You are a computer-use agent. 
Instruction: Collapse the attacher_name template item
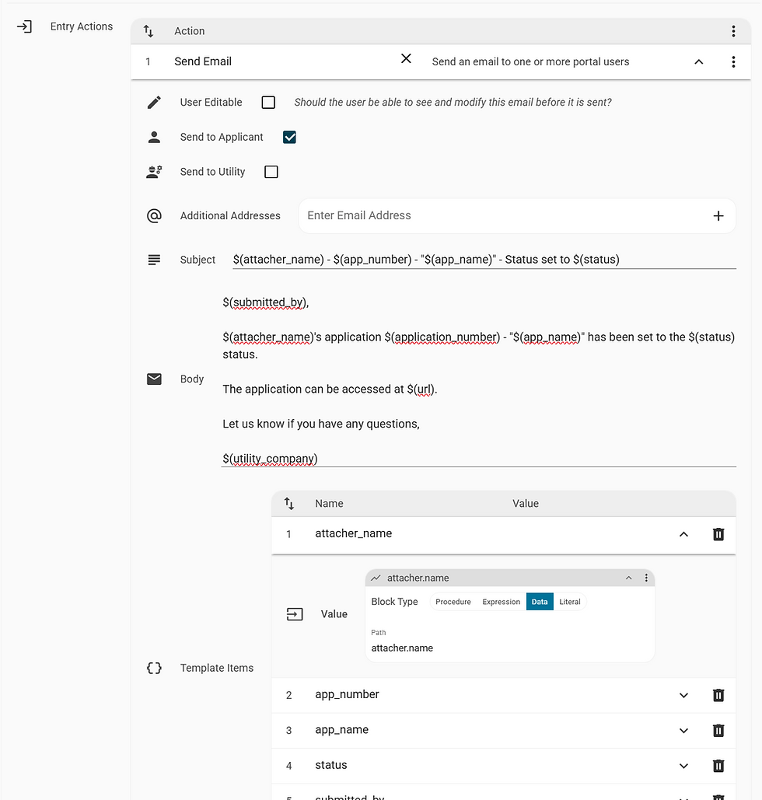click(x=684, y=534)
